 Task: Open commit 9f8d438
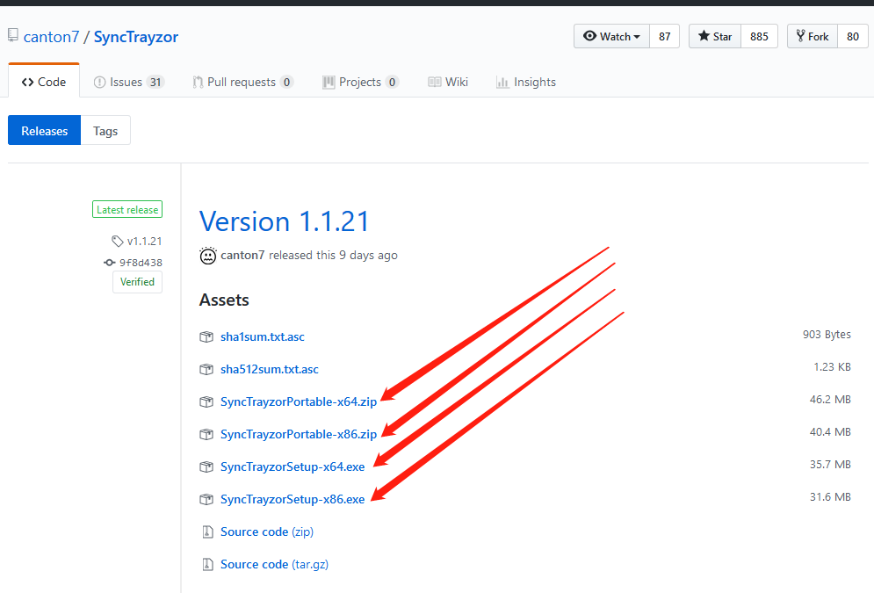coord(141,263)
